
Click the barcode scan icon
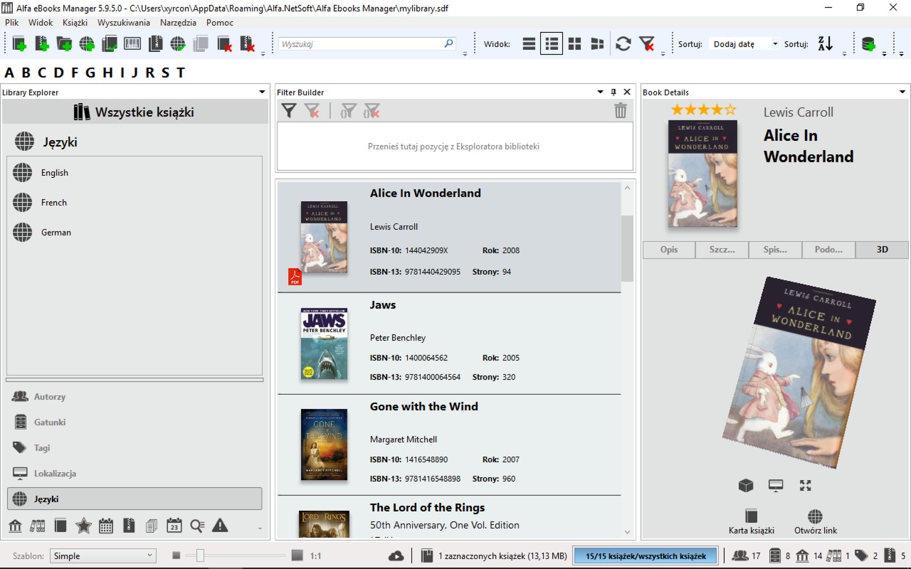click(x=132, y=44)
